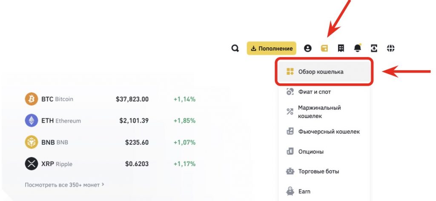Image resolution: width=436 pixels, height=201 pixels.
Task: Click the BNB coin logo
Action: [32, 143]
